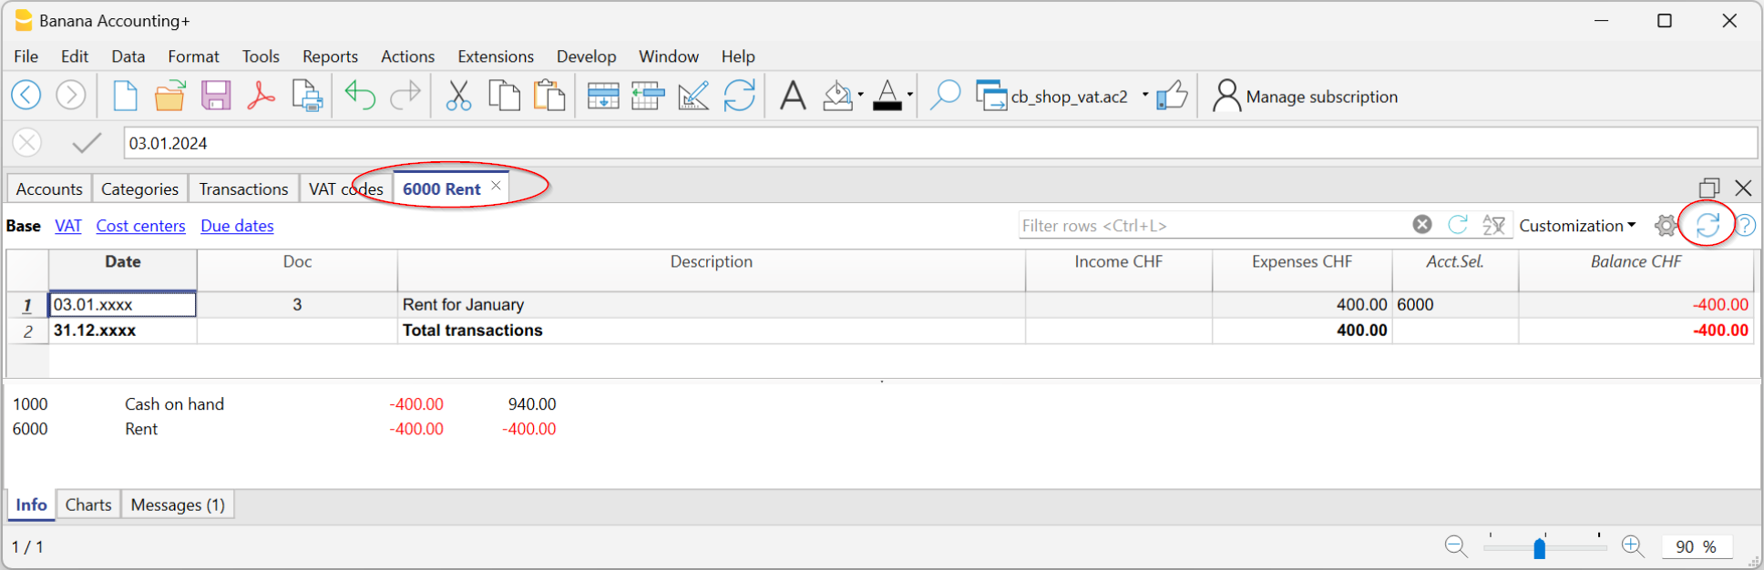Screen dimensions: 1764x570
Task: Click the Paste clipboard icon
Action: click(549, 96)
